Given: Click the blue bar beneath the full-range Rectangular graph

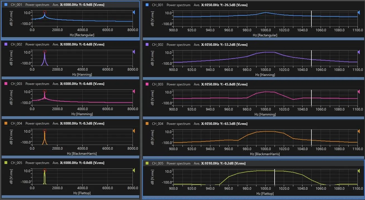Looking at the screenshot, I should [x=70, y=39].
